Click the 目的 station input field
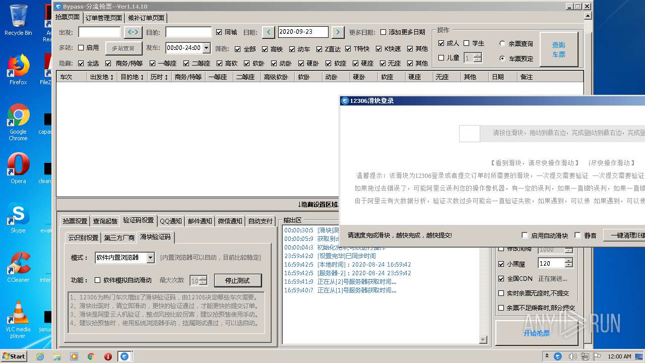 [188, 32]
